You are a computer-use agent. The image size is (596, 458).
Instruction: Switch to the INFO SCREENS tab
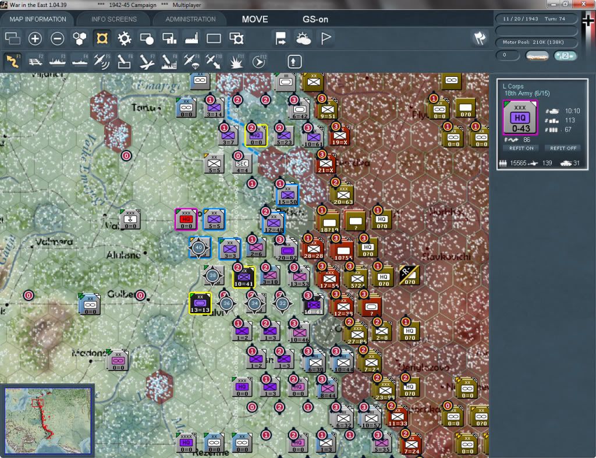pyautogui.click(x=113, y=19)
